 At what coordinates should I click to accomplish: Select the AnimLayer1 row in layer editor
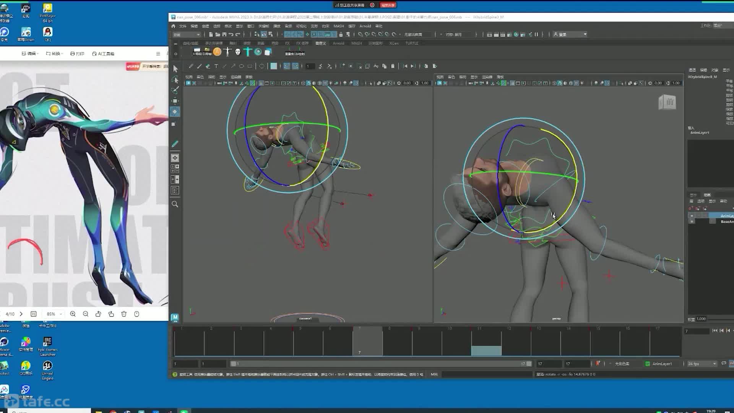click(x=711, y=216)
